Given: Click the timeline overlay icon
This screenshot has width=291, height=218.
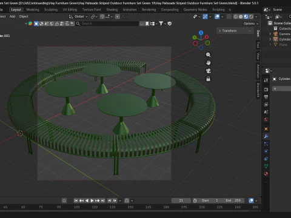Looking at the screenshot, I should [251, 200].
